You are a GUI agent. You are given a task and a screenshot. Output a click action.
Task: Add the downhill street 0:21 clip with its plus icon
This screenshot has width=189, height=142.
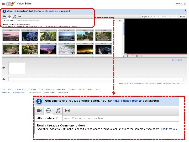pyautogui.click(x=111, y=30)
